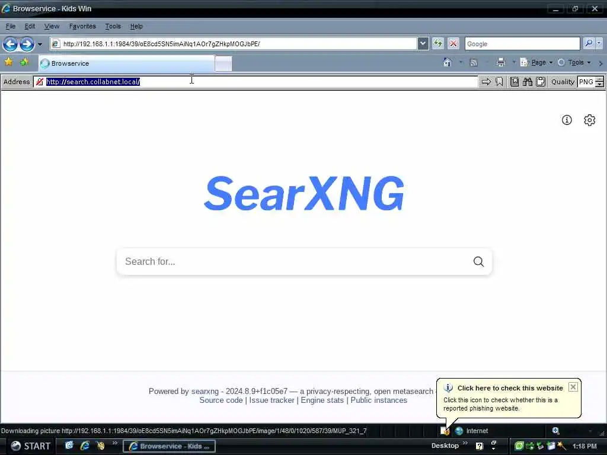Show more command bar items chevron
Screen dimensions: 607x455
(x=600, y=63)
